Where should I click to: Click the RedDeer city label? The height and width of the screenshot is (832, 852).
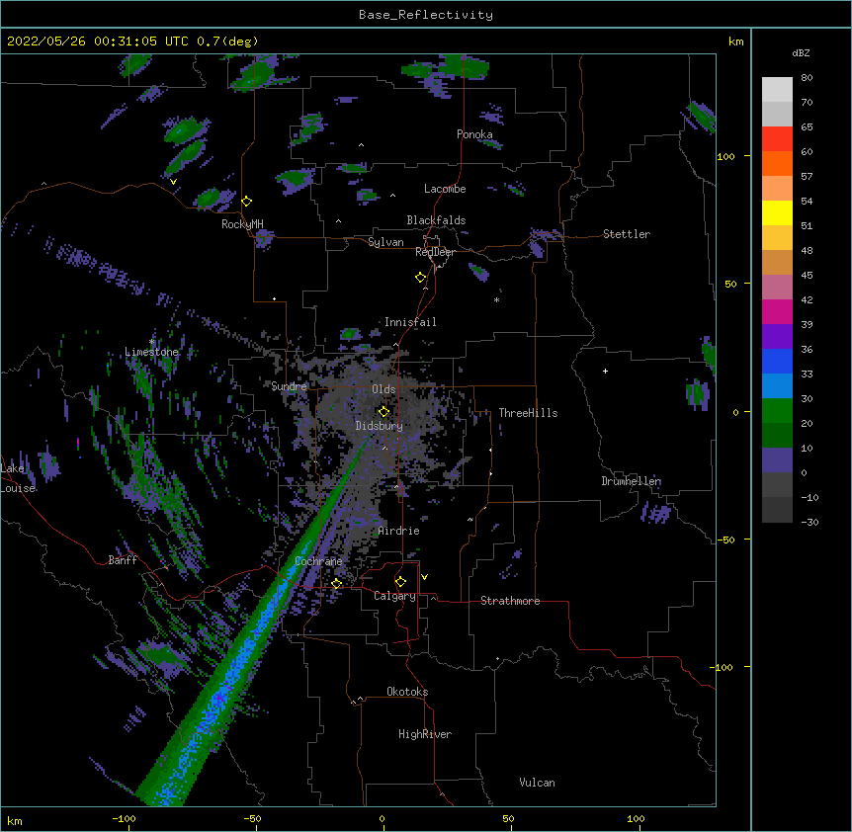click(435, 252)
